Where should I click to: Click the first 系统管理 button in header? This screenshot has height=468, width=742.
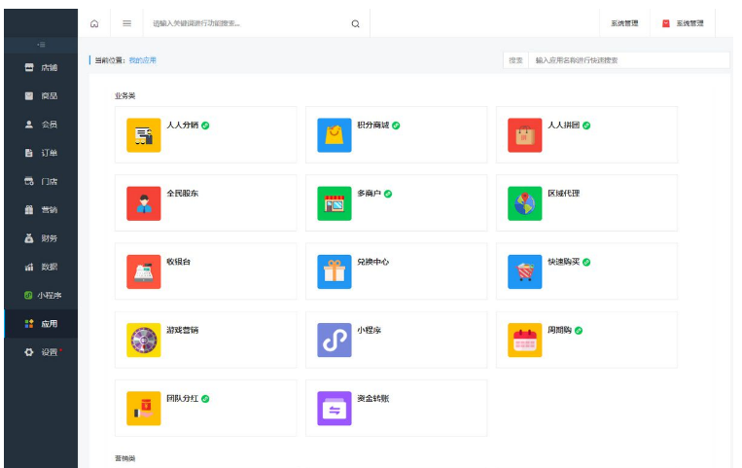[x=624, y=23]
